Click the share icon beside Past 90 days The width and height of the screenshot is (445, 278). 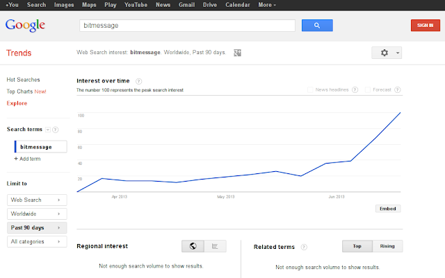pos(237,53)
